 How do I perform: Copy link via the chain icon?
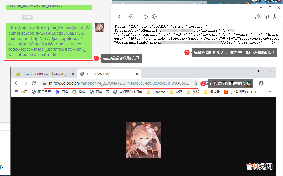tap(130, 17)
